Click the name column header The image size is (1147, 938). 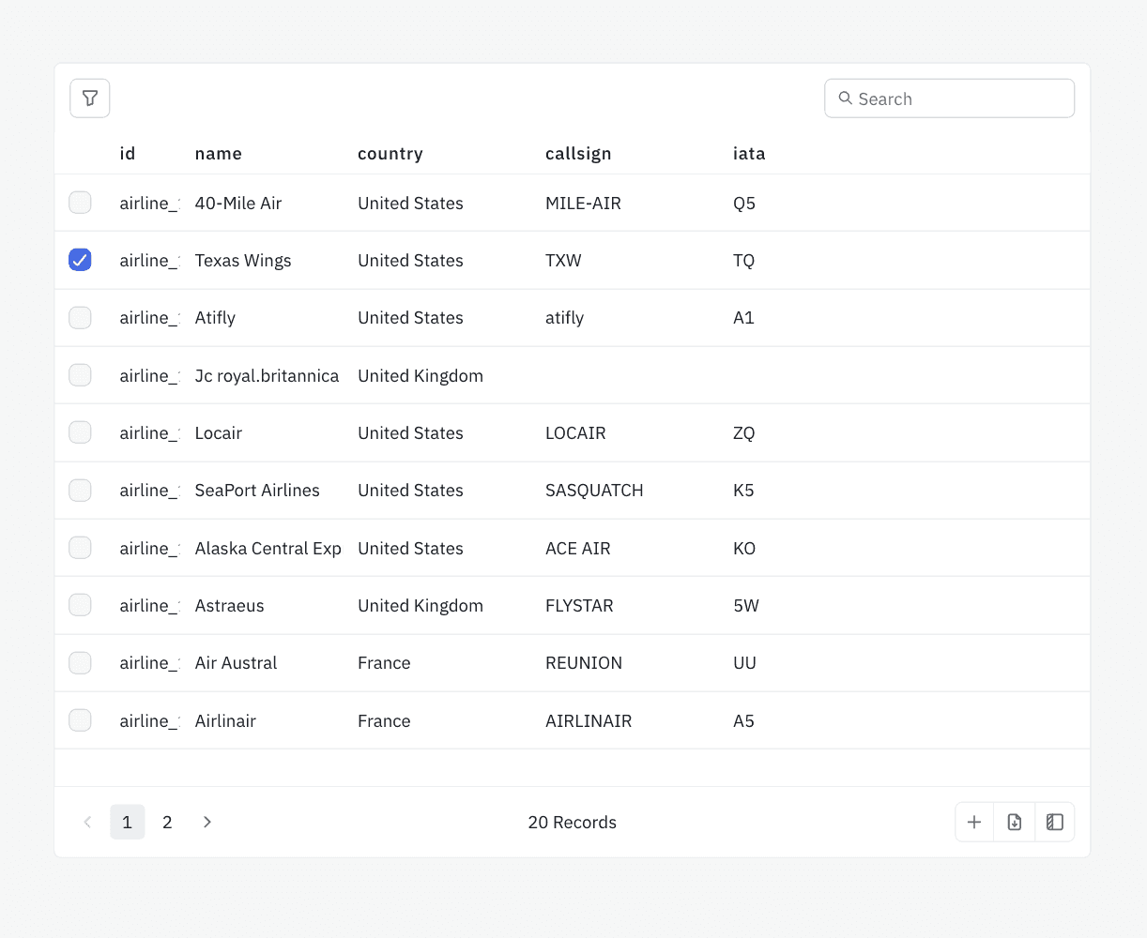pyautogui.click(x=219, y=154)
